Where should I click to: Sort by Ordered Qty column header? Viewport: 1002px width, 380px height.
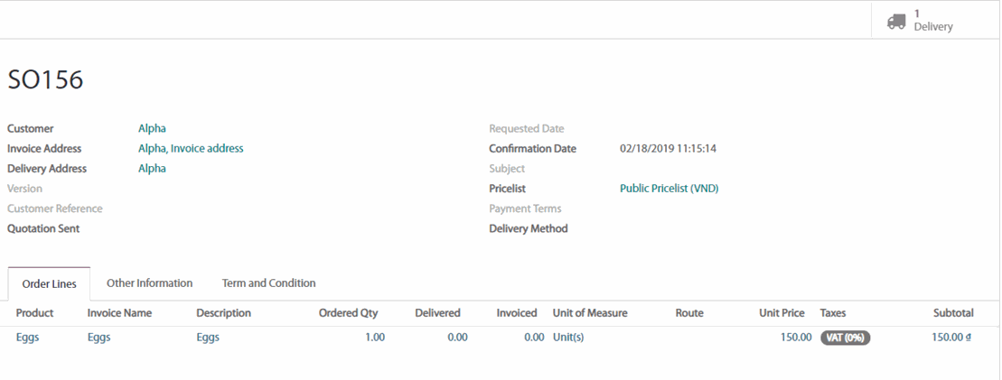point(348,313)
